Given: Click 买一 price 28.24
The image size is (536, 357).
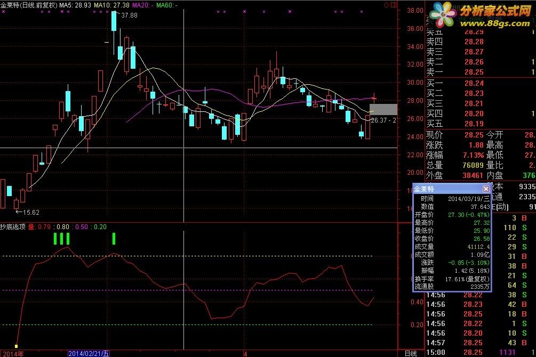Looking at the screenshot, I should (x=474, y=83).
